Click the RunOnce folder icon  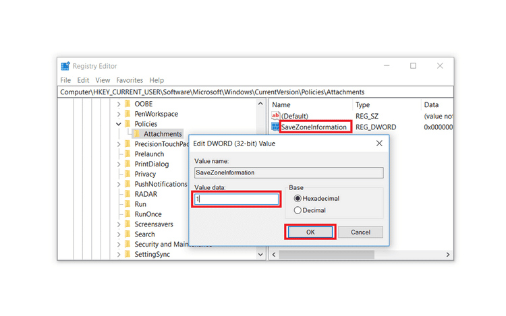128,214
